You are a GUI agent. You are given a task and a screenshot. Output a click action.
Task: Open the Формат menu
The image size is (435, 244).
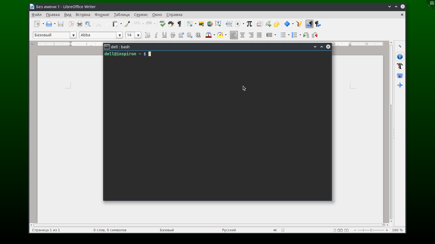coord(102,15)
